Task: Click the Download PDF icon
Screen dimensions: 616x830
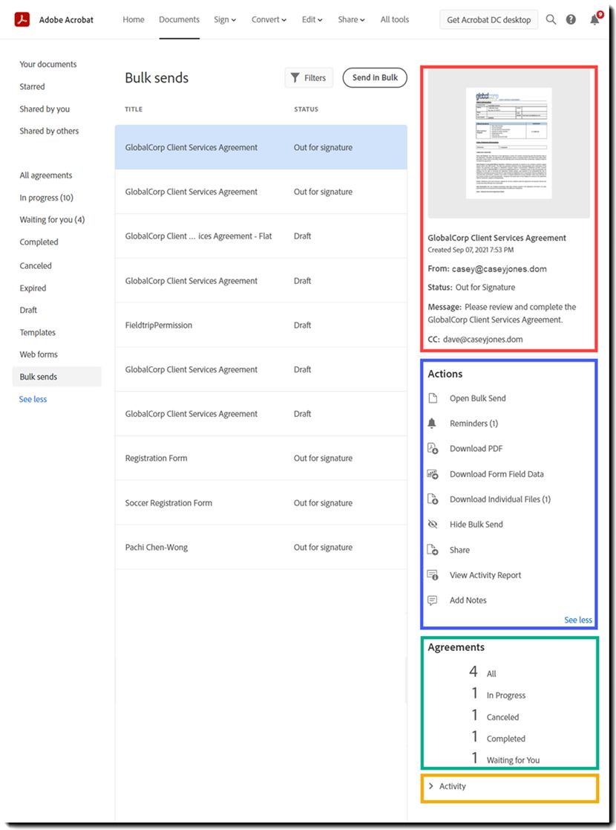Action: 433,448
